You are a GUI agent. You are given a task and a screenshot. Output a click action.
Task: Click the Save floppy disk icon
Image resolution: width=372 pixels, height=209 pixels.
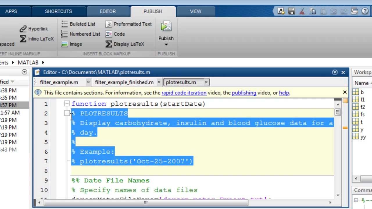click(x=291, y=11)
